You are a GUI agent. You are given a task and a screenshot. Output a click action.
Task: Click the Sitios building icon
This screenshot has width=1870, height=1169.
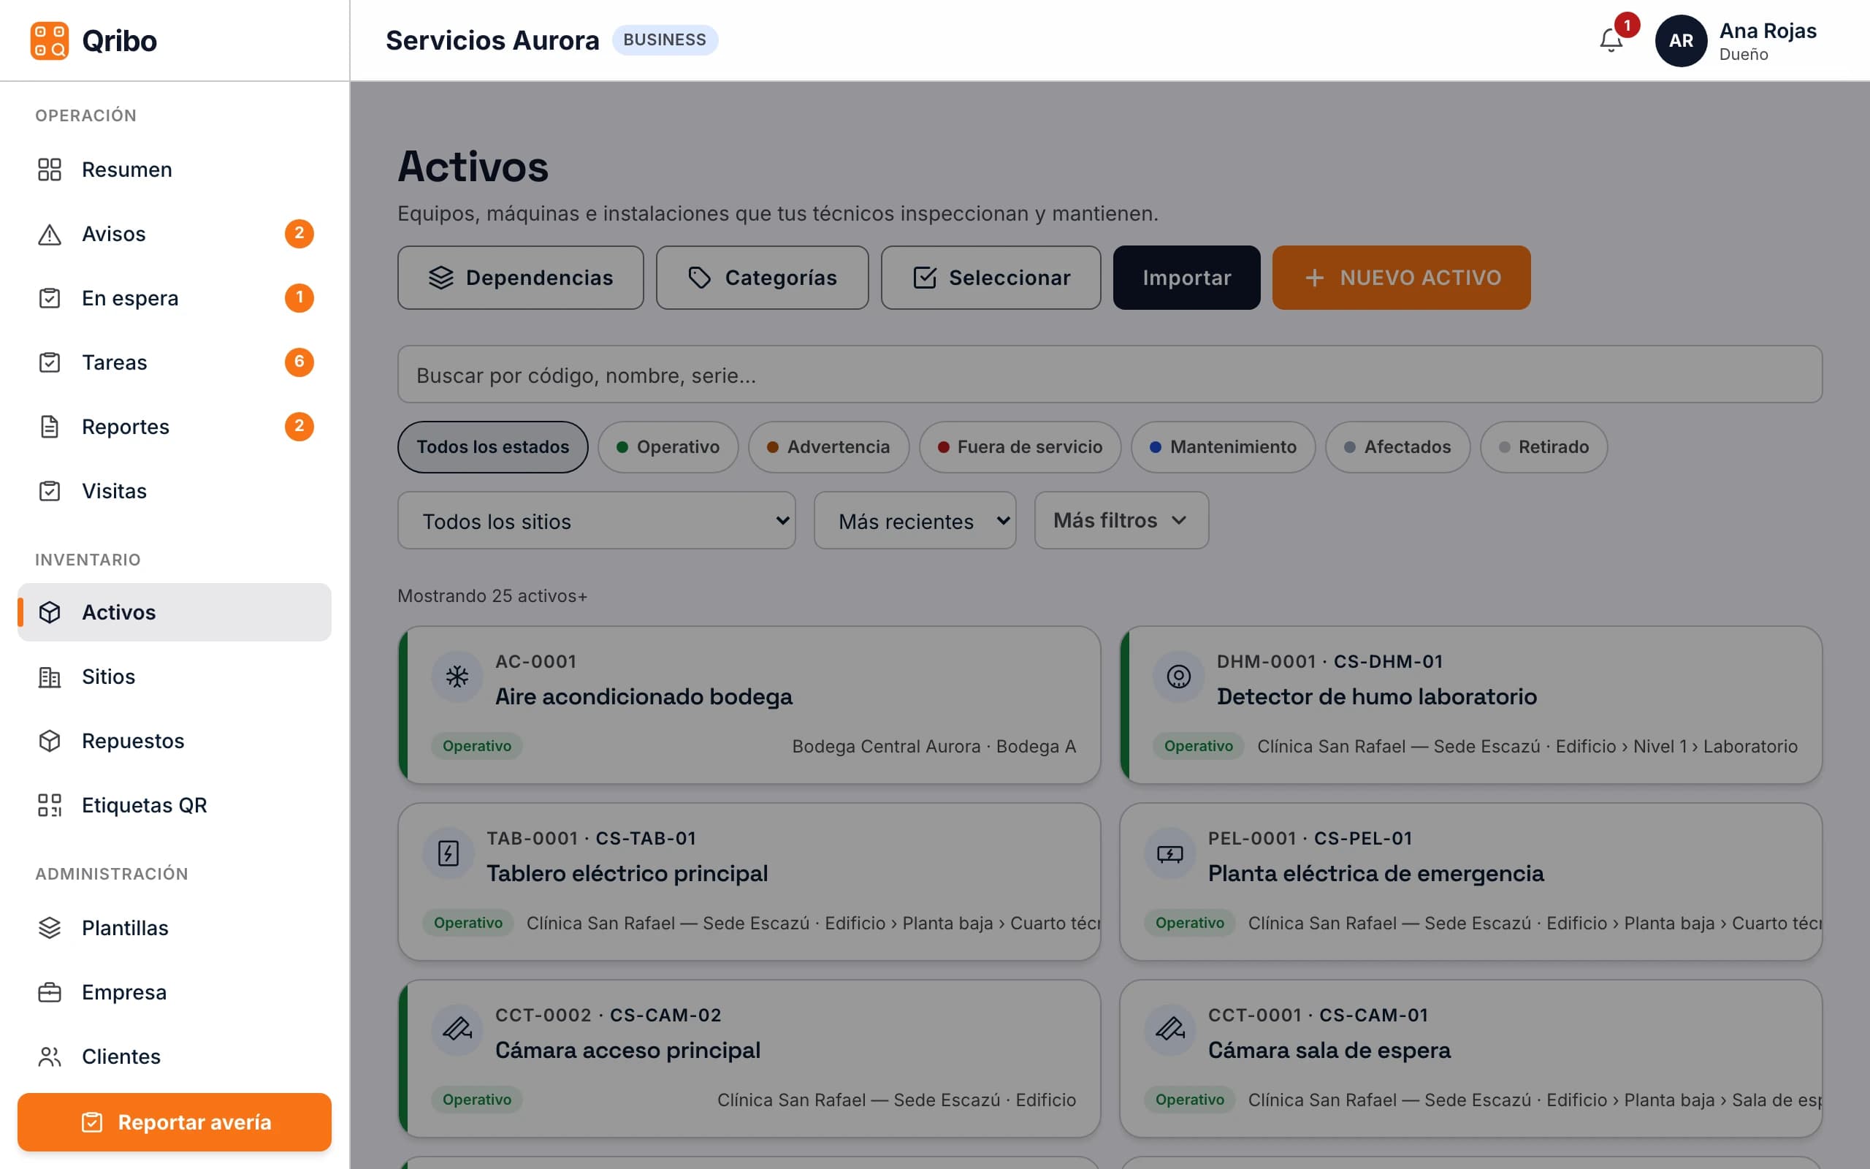pos(50,677)
